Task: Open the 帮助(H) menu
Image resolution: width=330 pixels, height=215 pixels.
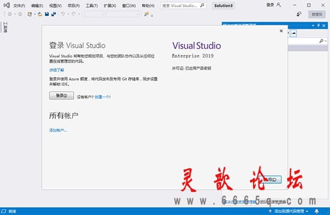Action: [x=148, y=5]
